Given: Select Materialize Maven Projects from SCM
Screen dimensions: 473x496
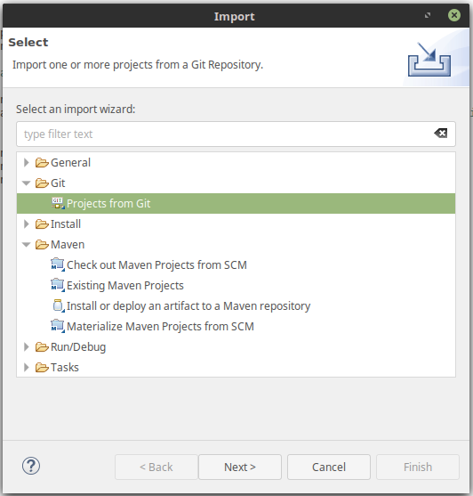Looking at the screenshot, I should [x=160, y=326].
